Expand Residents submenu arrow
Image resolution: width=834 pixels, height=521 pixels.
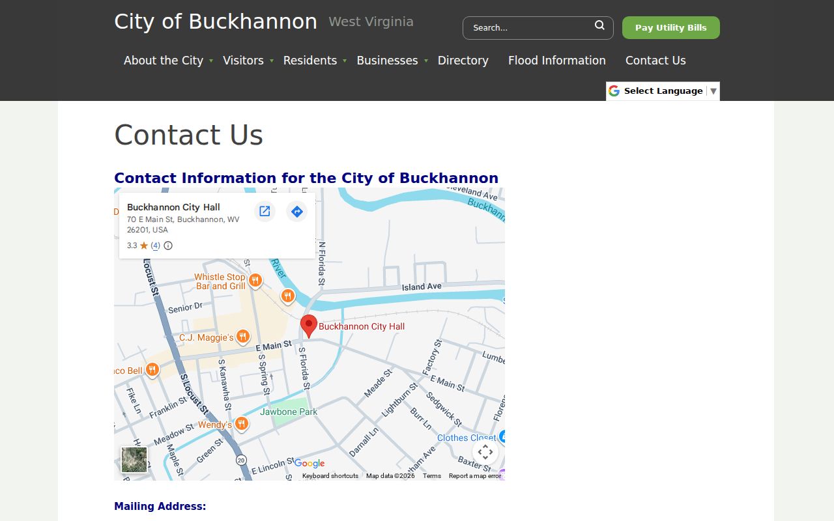pyautogui.click(x=345, y=61)
